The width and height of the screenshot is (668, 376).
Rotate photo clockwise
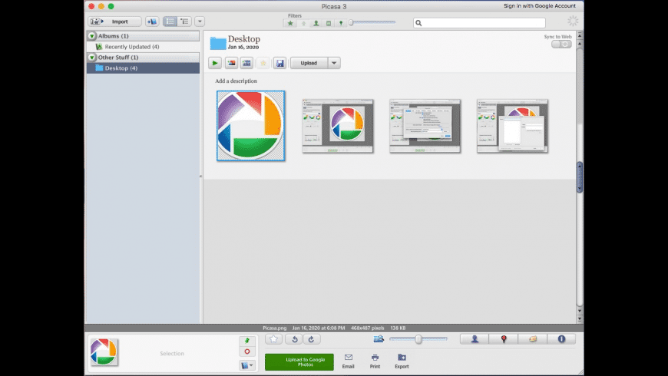point(310,339)
